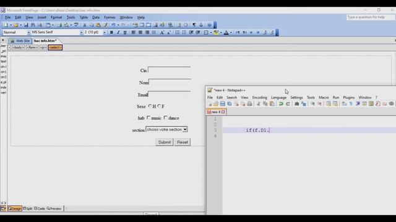
Task: Apply bulleted list in FrontPage
Action: 184,33
